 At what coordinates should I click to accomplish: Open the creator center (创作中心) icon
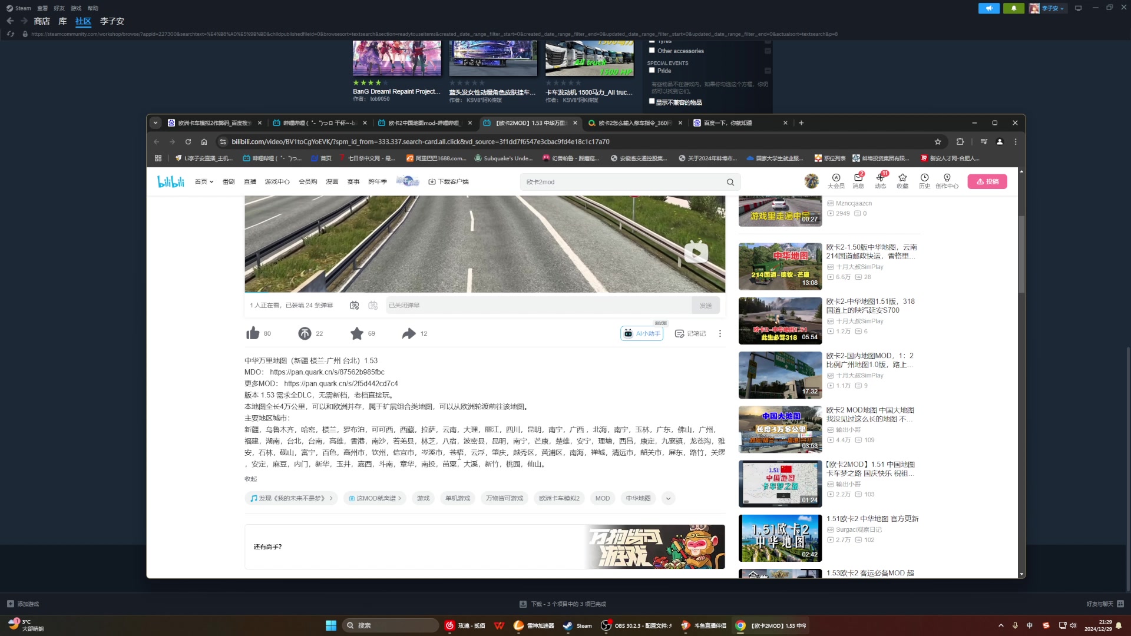coord(947,181)
